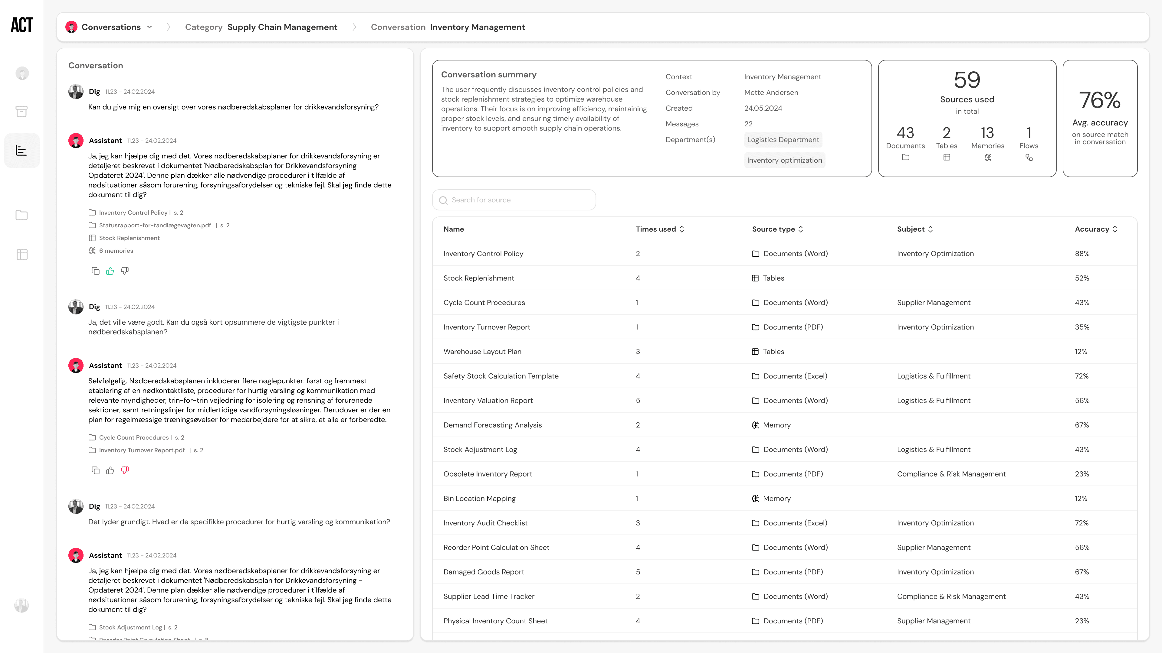1162x653 pixels.
Task: Click the Logistics Department tag
Action: pyautogui.click(x=783, y=140)
